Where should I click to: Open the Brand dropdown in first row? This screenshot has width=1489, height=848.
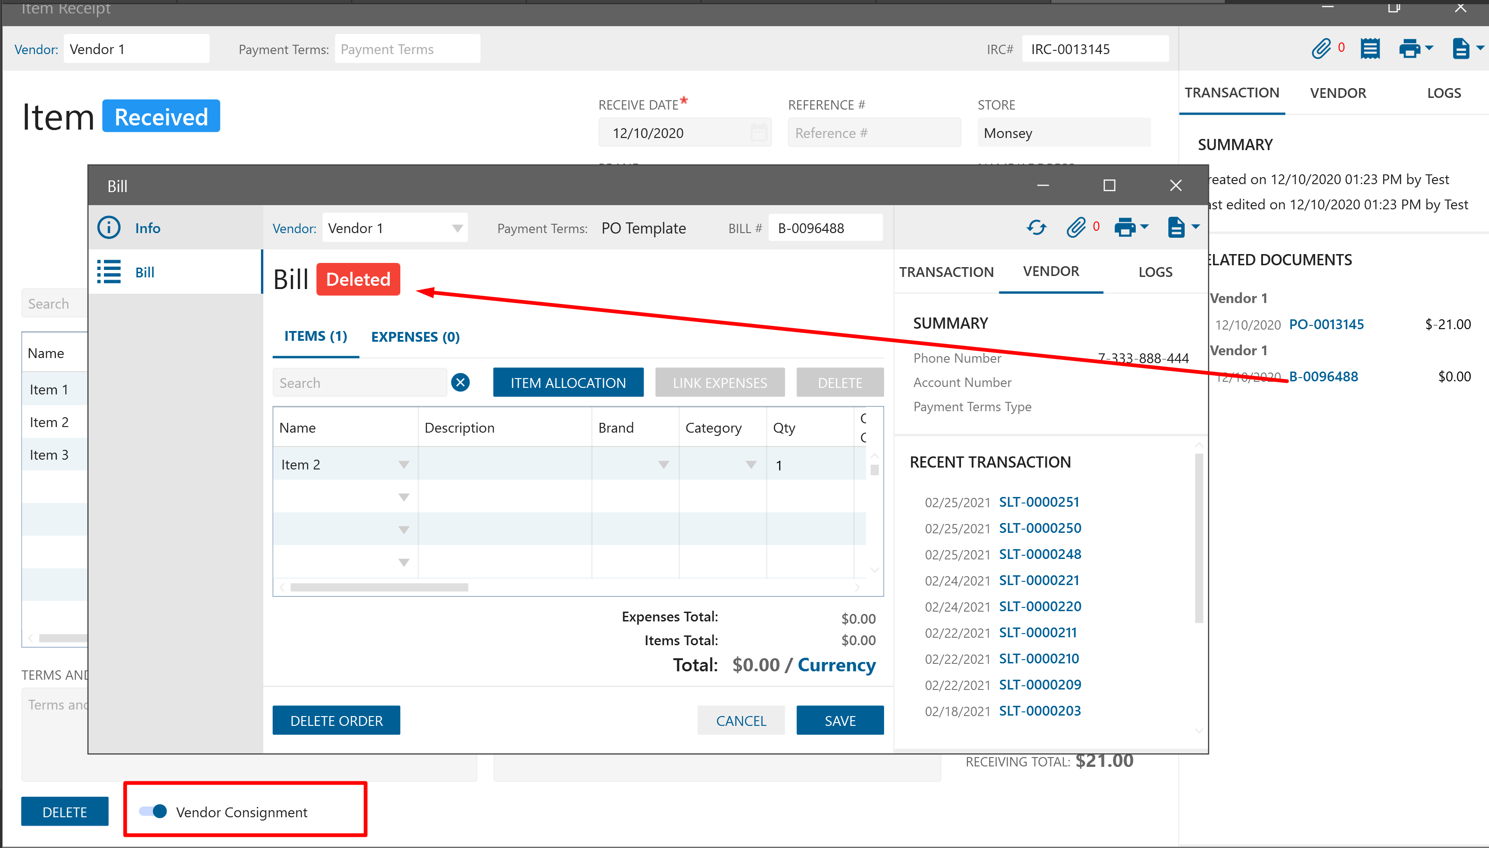tap(663, 465)
